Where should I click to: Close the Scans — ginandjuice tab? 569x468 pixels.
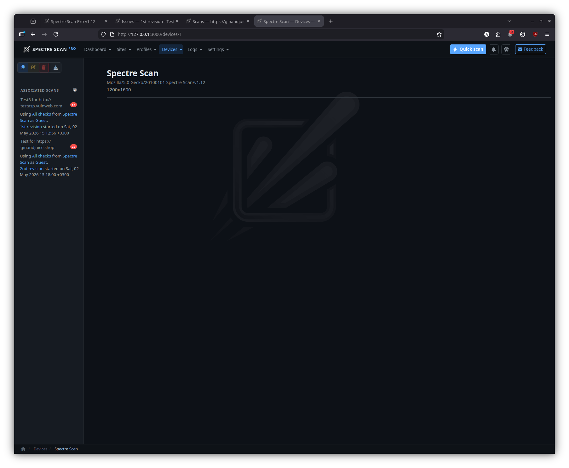tap(248, 21)
